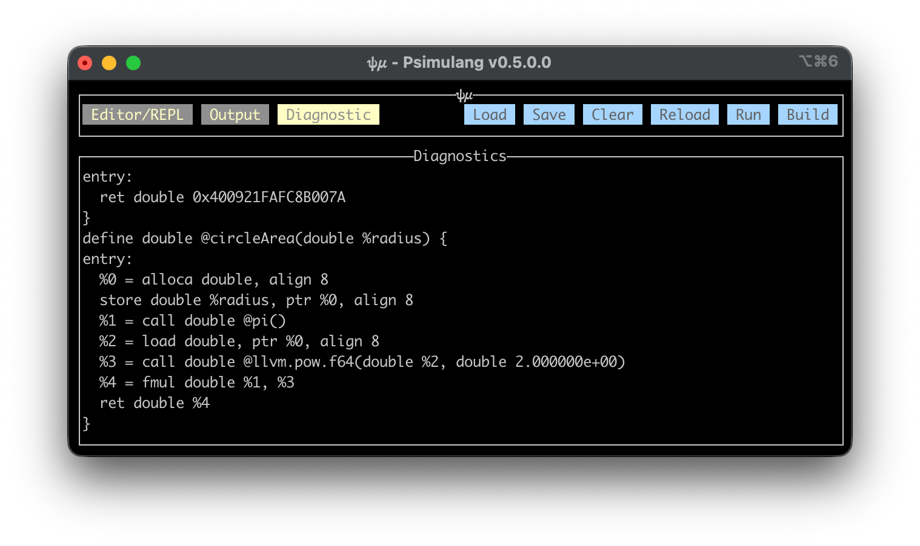This screenshot has height=546, width=920.
Task: Clear the editor with Clear button
Action: point(612,114)
